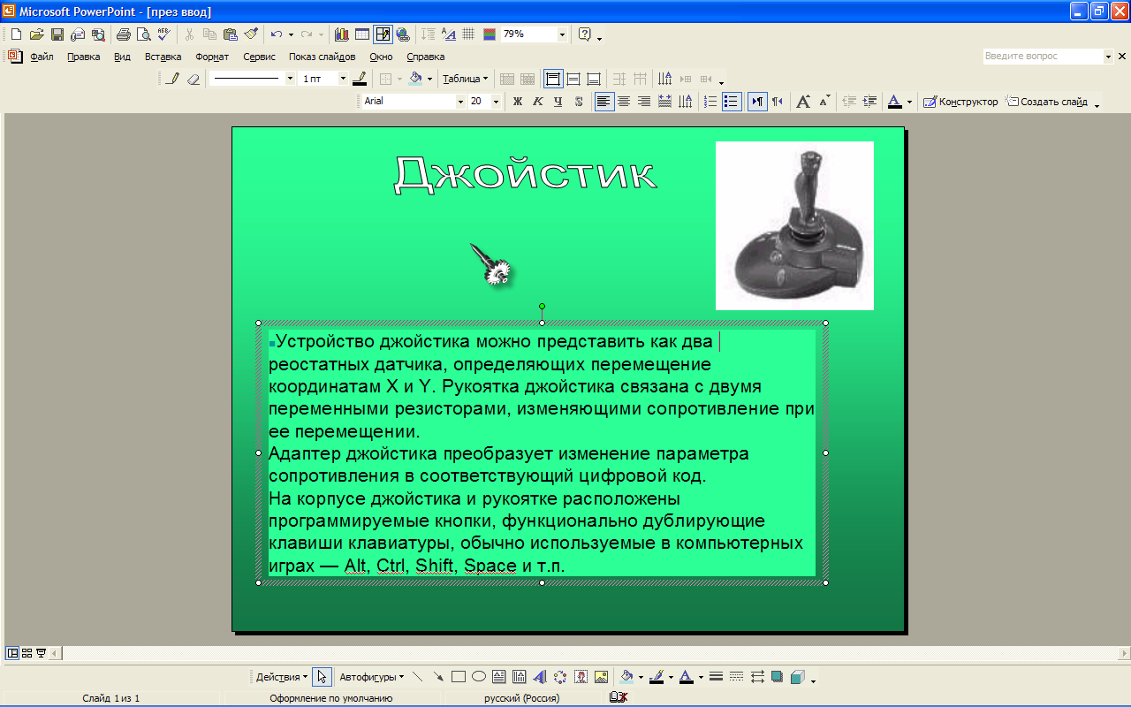Toggle color/grayscale view icon
The height and width of the screenshot is (707, 1131).
coord(490,34)
